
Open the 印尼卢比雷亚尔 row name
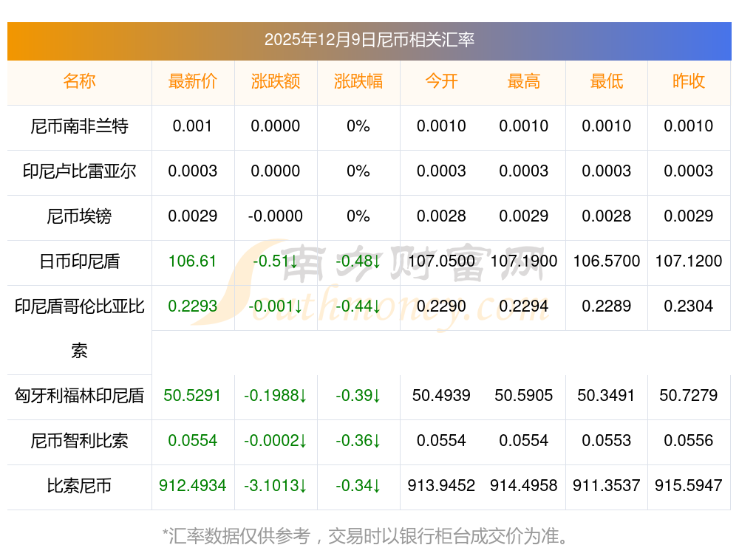[79, 171]
